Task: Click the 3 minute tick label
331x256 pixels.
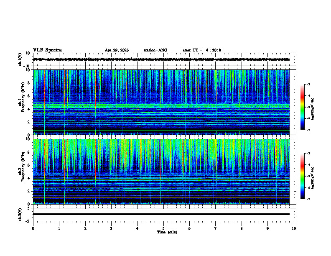Action: tap(111, 228)
